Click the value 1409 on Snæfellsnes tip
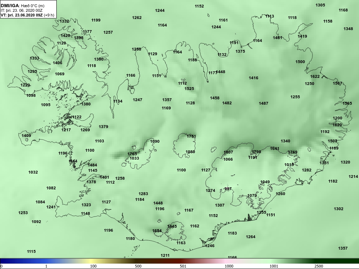The height and width of the screenshot is (269, 359). [26, 136]
